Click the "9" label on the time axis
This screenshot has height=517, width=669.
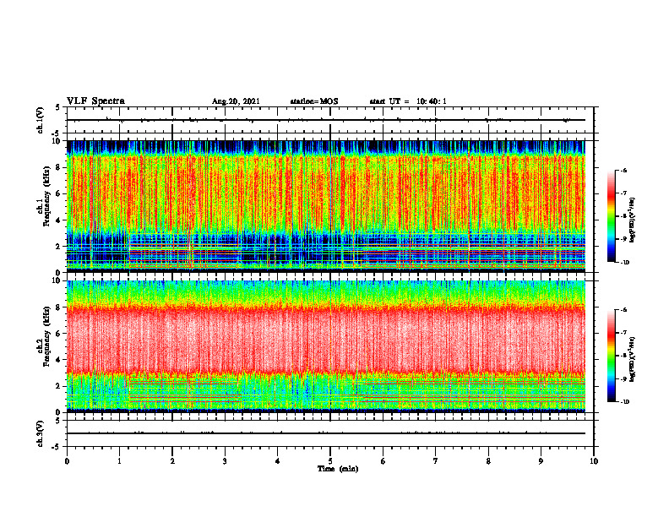point(541,461)
